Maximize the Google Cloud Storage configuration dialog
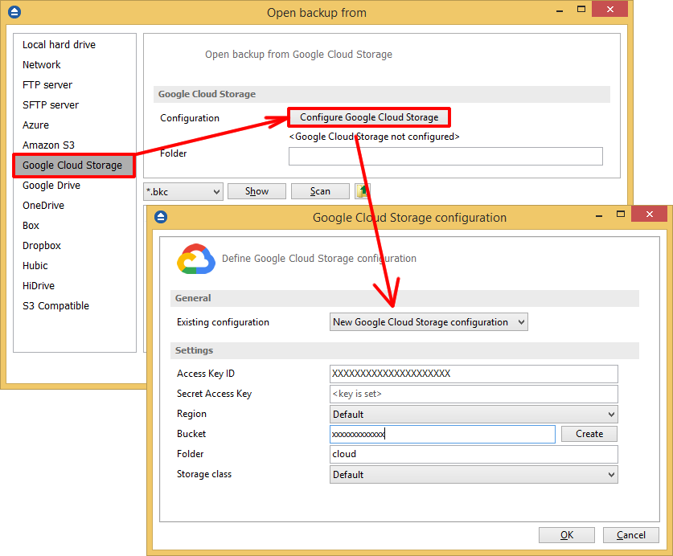The image size is (673, 556). (x=620, y=214)
